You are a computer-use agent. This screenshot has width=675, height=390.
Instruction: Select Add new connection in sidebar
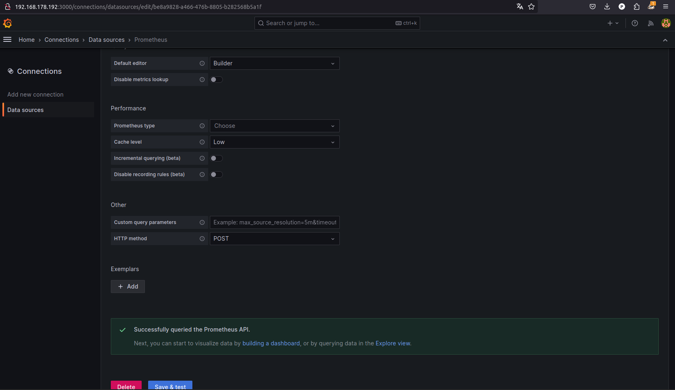click(x=35, y=95)
